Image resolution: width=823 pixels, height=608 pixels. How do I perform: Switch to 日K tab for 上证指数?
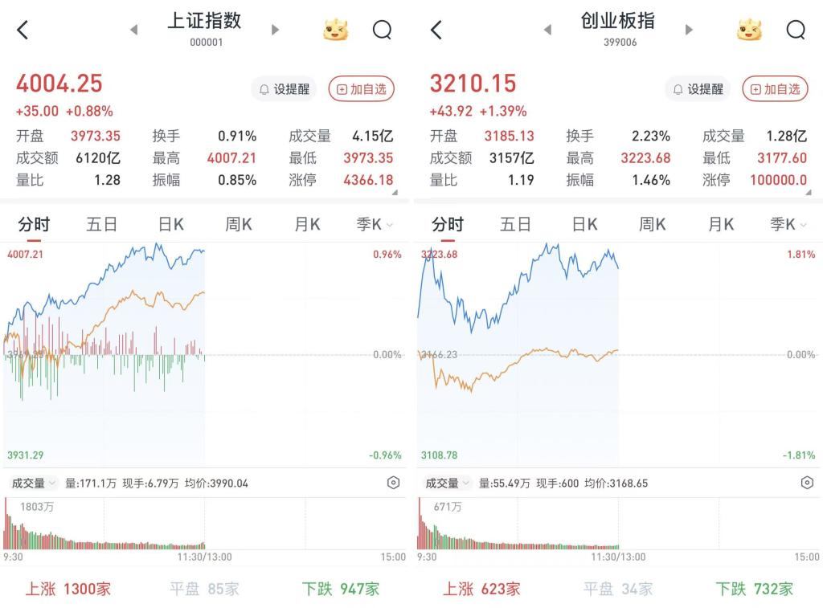[x=170, y=224]
